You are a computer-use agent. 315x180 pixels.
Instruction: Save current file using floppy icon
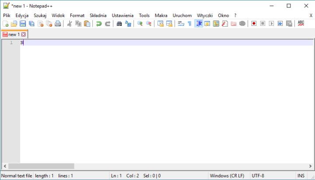pyautogui.click(x=23, y=24)
